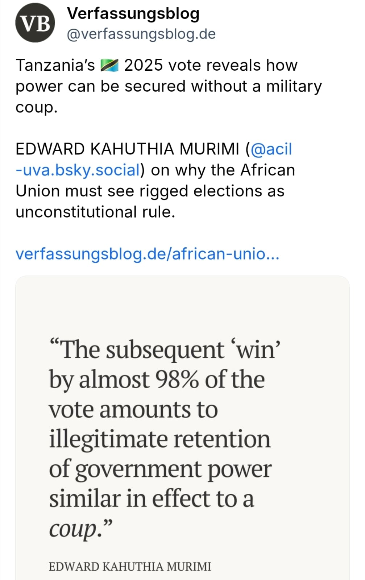Click the 98% figure in the quote
Screen dimensions: 365x580
tap(177, 380)
